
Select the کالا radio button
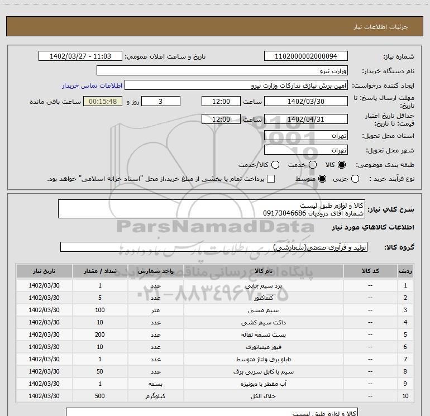tap(342, 165)
